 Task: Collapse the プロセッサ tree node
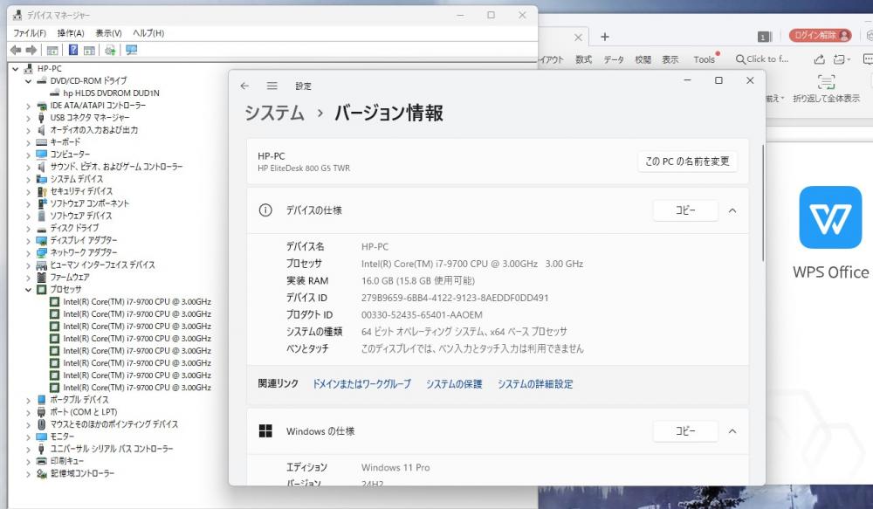pos(28,290)
